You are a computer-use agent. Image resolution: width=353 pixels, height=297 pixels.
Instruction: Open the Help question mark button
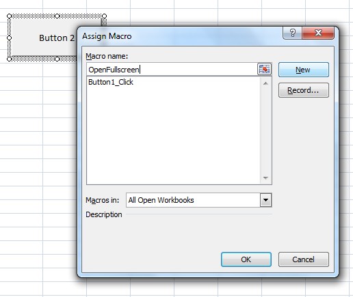(292, 33)
